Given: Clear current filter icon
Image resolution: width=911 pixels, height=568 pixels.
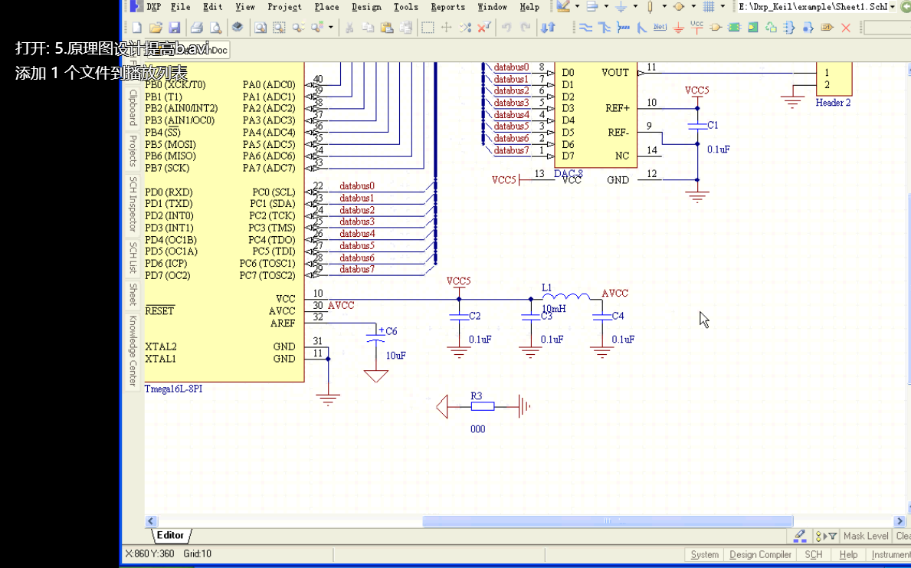Looking at the screenshot, I should pos(483,28).
